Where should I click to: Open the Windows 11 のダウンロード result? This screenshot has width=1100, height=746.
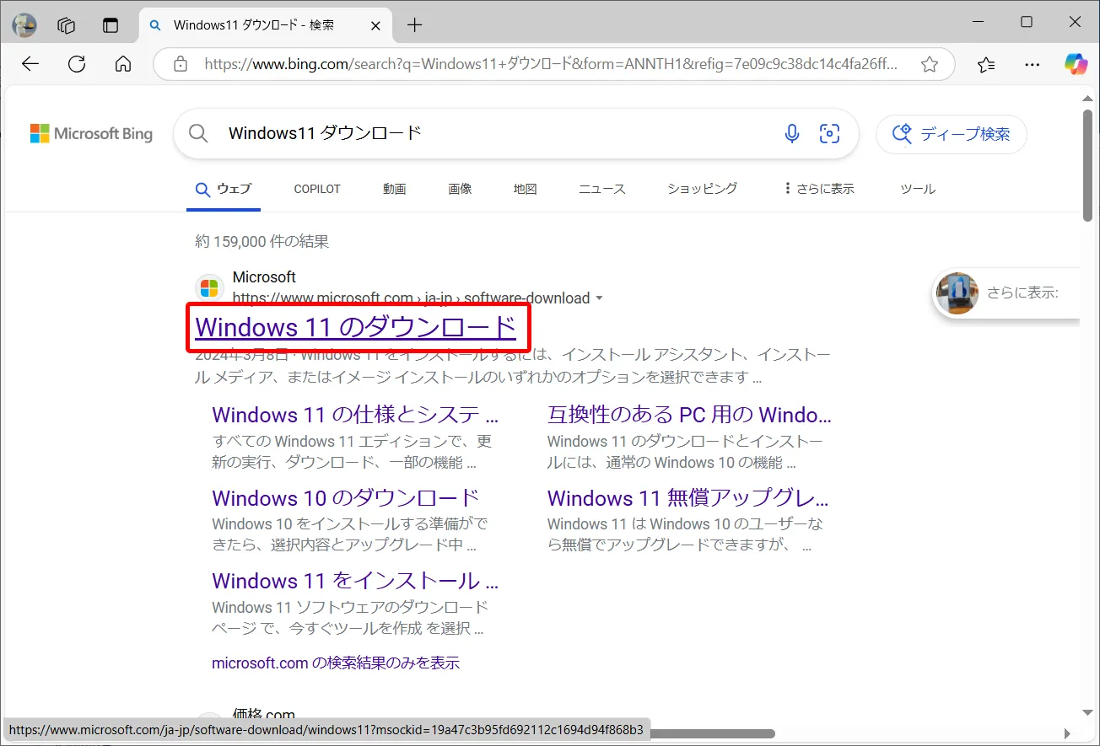tap(355, 326)
